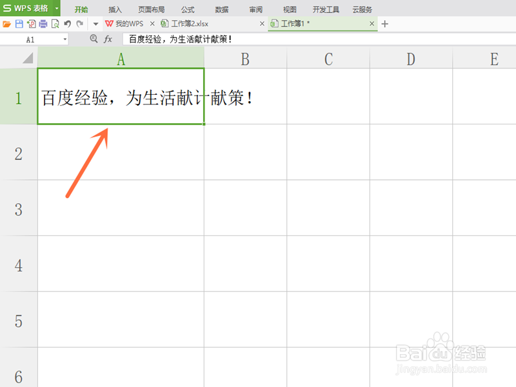Add a new document tab with plus
The width and height of the screenshot is (516, 387).
click(x=384, y=24)
